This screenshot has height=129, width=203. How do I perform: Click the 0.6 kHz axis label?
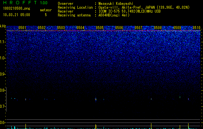pos(3,123)
